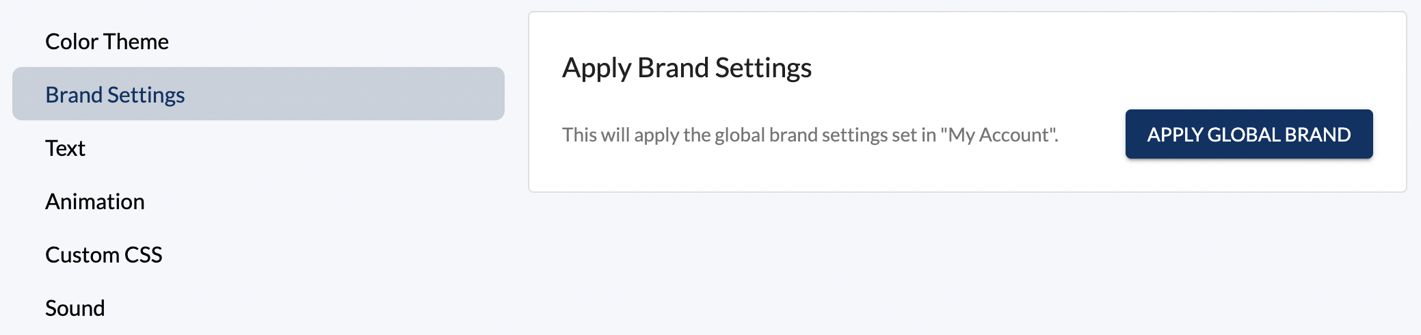Viewport: 1421px width, 335px height.
Task: Choose Sound at the bottom of the list
Action: point(75,308)
